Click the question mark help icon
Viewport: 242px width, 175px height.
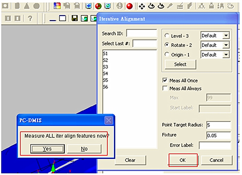coord(30,19)
